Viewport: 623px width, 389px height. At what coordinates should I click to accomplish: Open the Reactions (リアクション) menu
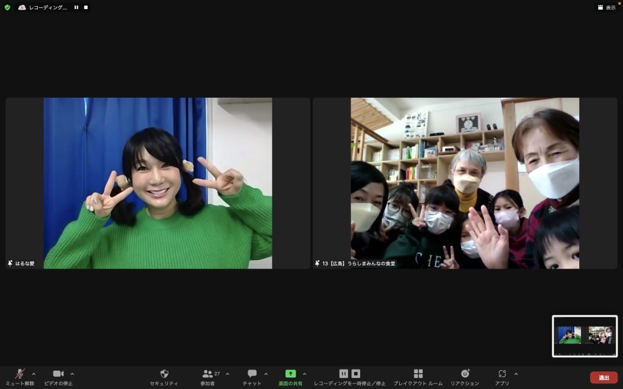tap(465, 374)
